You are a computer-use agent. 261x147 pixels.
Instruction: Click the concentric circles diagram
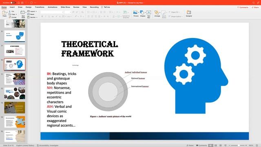point(108,91)
